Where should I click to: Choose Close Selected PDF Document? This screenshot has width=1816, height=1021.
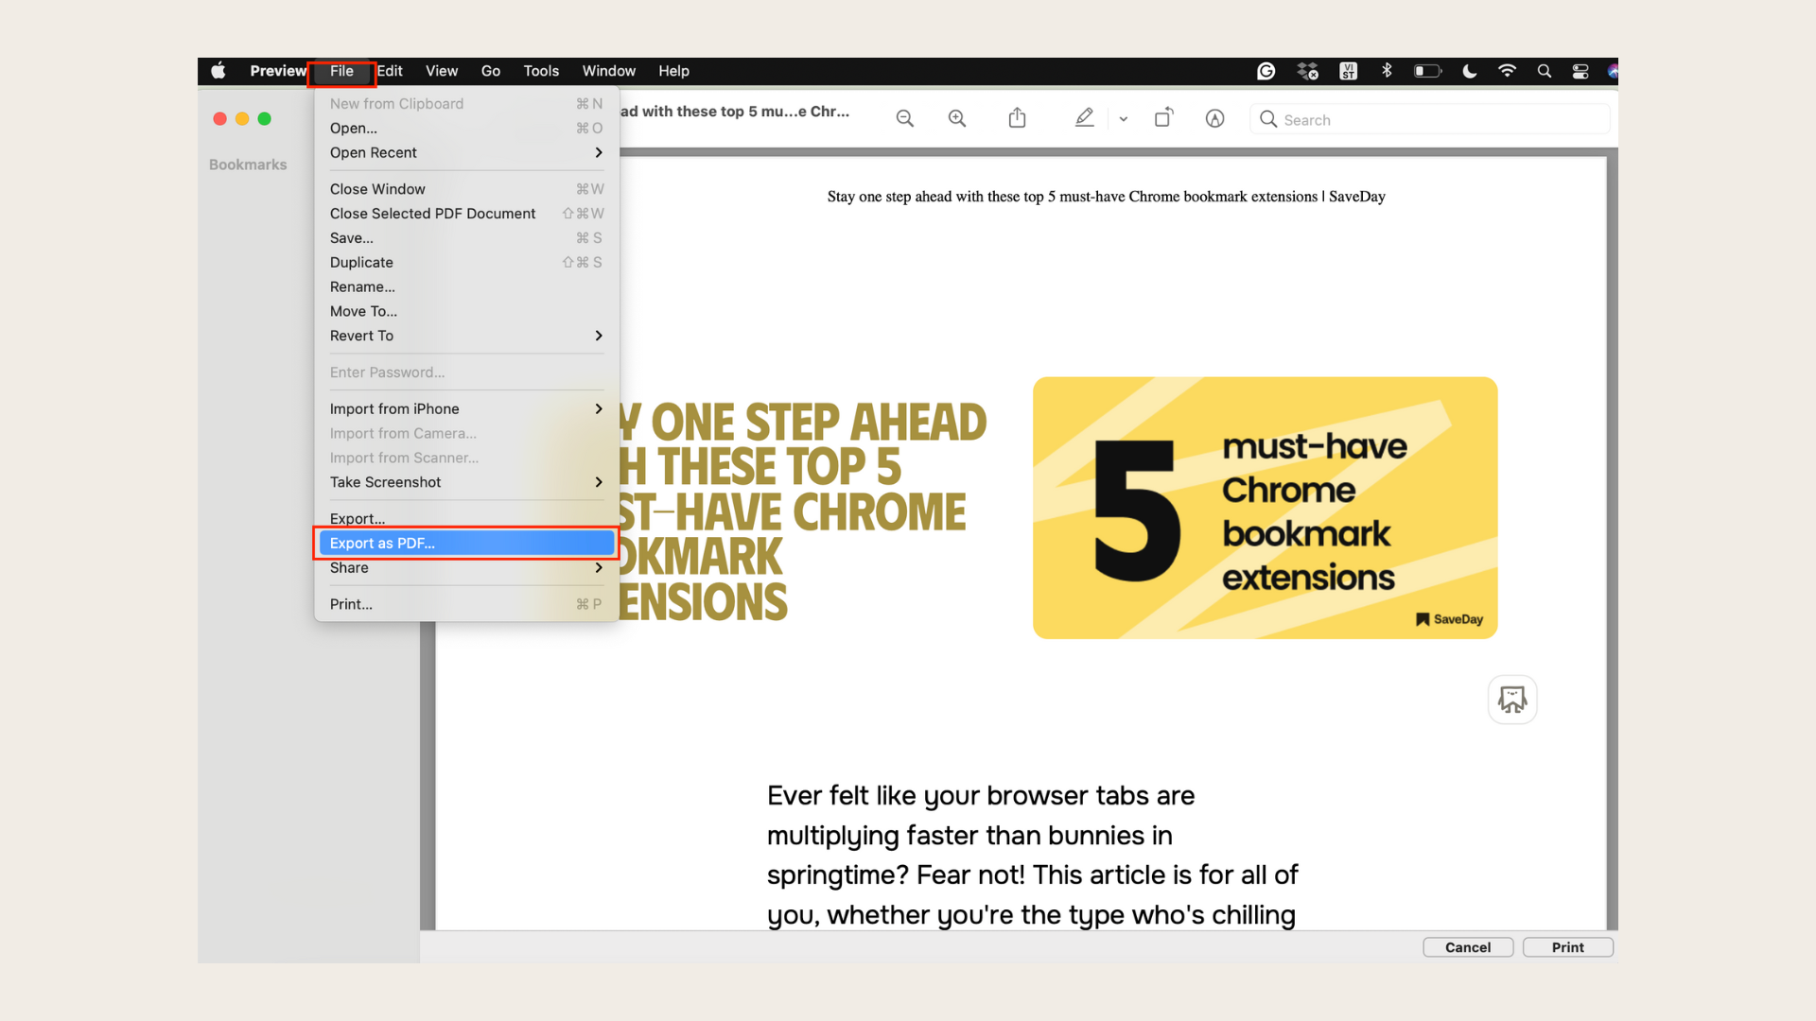tap(466, 214)
